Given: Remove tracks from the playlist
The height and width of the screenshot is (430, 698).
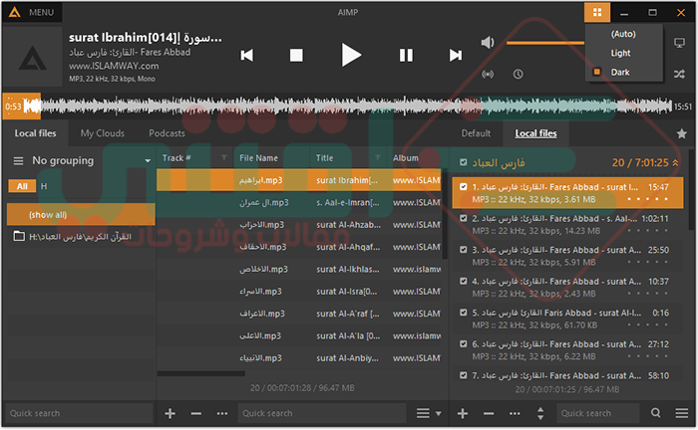Looking at the screenshot, I should pos(489,413).
